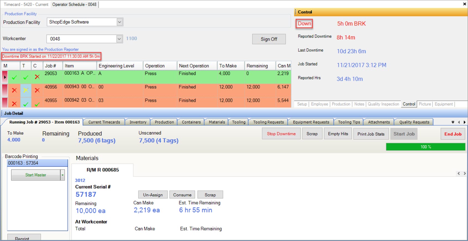Screen dimensions: 468x241
Task: Click the Reprint button
Action: pyautogui.click(x=24, y=237)
